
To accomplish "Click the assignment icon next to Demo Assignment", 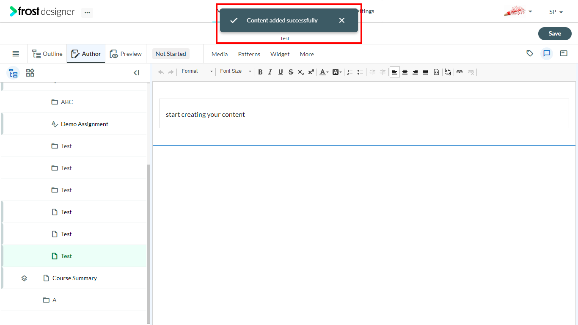I will (55, 124).
